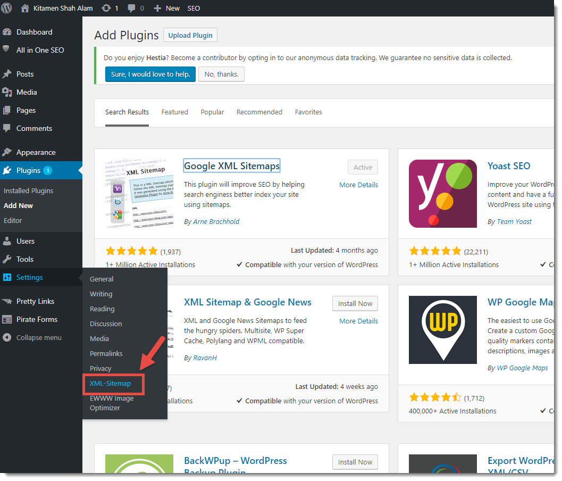The width and height of the screenshot is (562, 481).
Task: Click the updates refresh icon in admin bar
Action: coord(106,8)
